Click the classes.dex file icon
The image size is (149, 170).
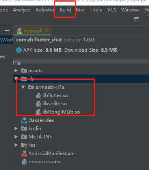click(24, 120)
